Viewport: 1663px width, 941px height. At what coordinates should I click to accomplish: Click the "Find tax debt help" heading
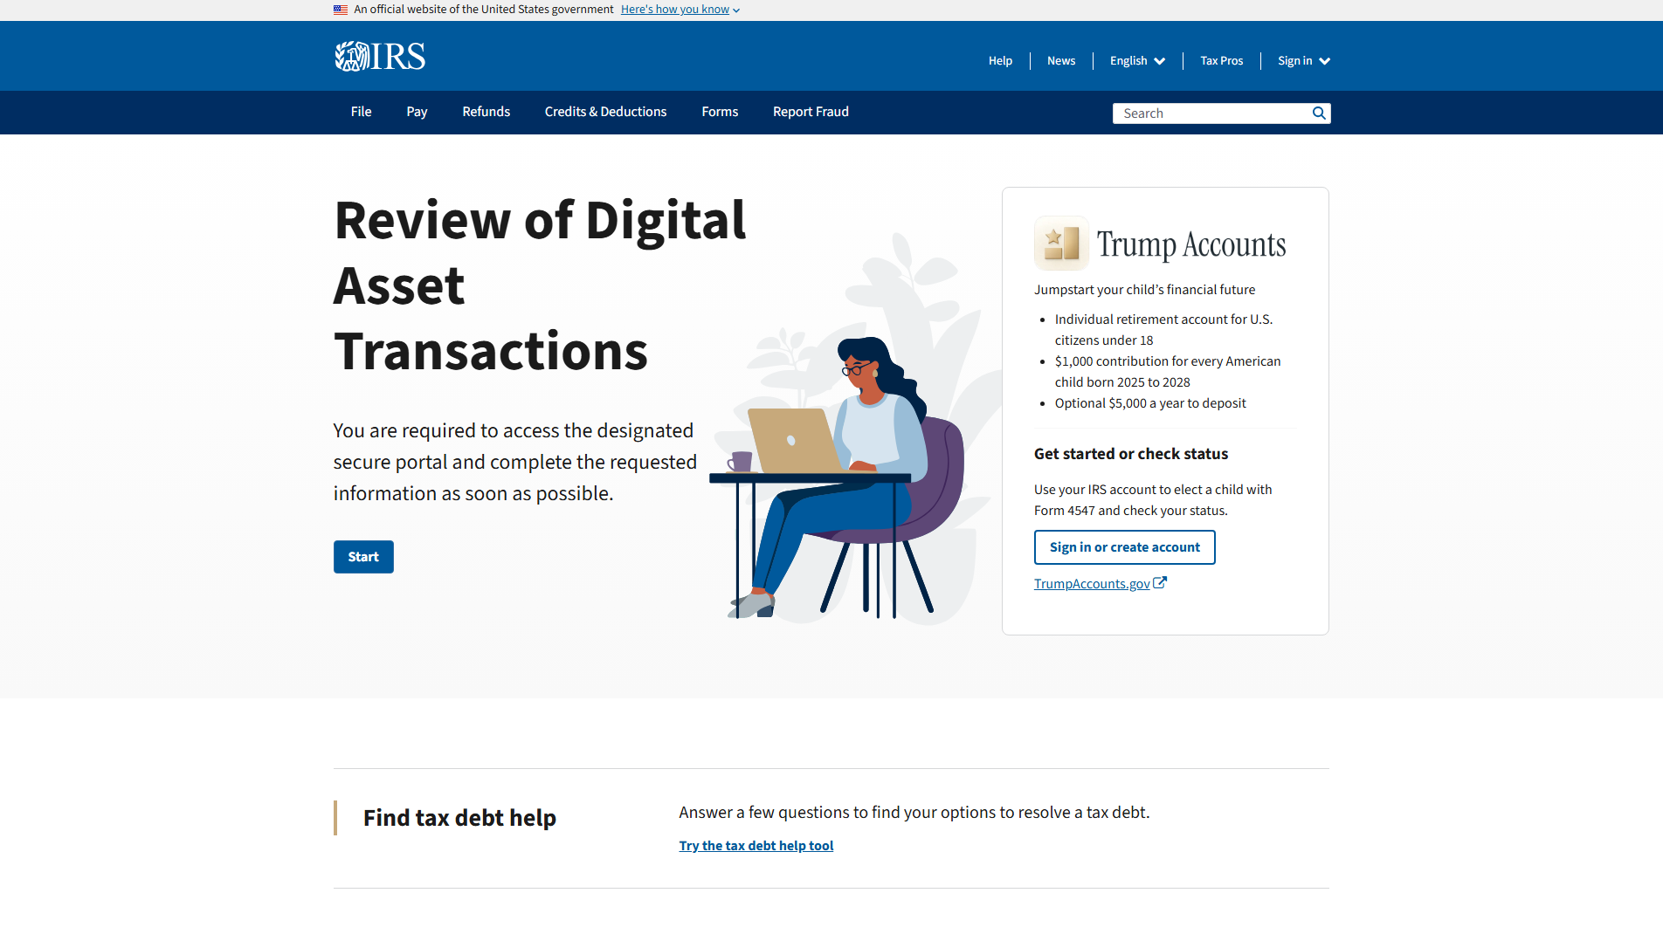tap(459, 818)
